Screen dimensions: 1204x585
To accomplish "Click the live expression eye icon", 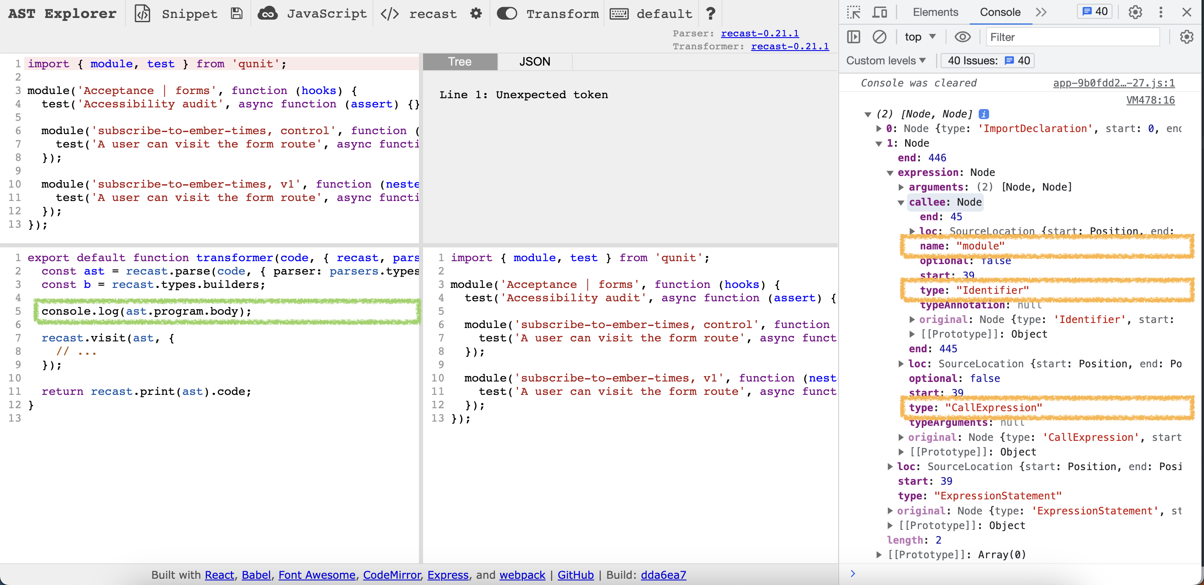I will (962, 37).
